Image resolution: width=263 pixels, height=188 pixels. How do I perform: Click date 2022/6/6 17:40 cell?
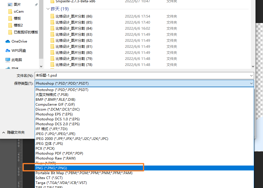click(137, 22)
